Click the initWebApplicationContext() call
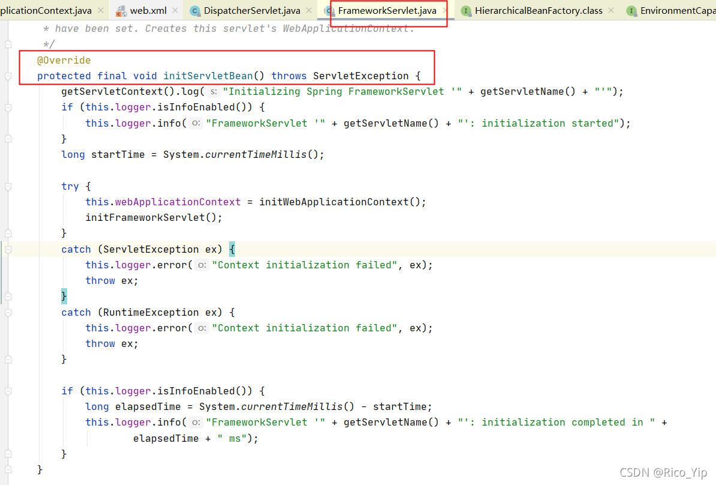This screenshot has width=716, height=485. (x=340, y=202)
